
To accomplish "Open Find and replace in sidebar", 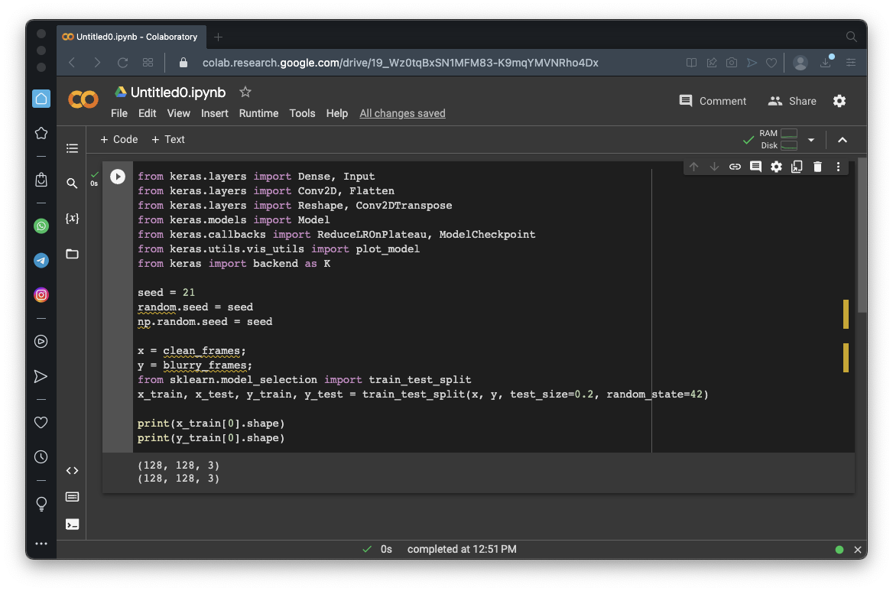I will tap(72, 183).
